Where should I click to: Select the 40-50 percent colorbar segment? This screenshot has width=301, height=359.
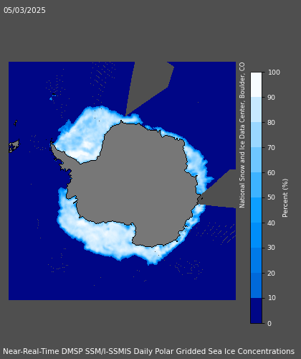click(256, 210)
